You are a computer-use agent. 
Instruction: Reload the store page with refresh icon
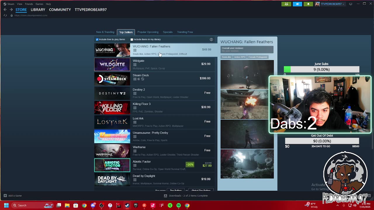coord(5,15)
